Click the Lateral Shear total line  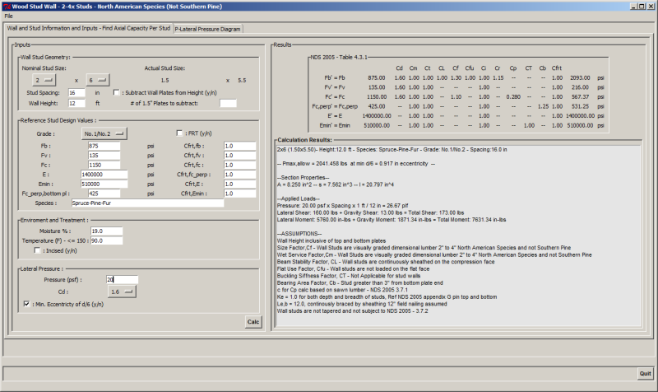coord(371,212)
